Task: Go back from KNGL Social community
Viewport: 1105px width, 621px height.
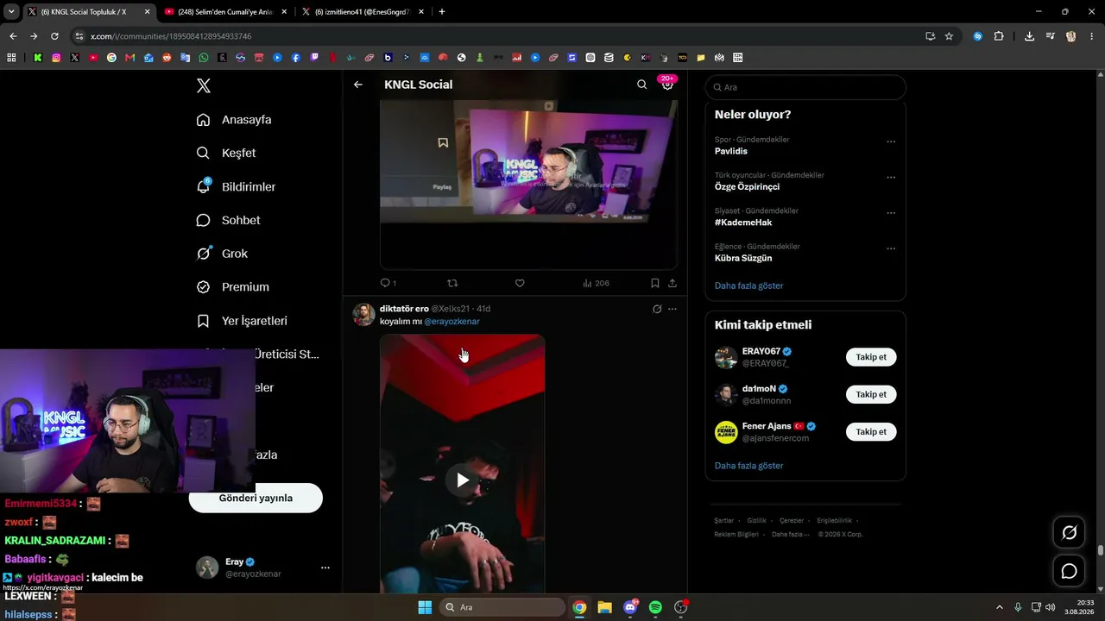Action: [358, 85]
